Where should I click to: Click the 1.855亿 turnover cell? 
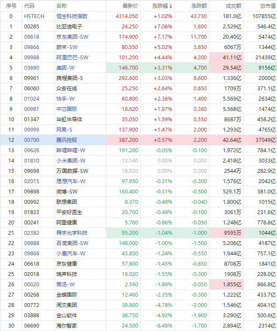pyautogui.click(x=227, y=285)
